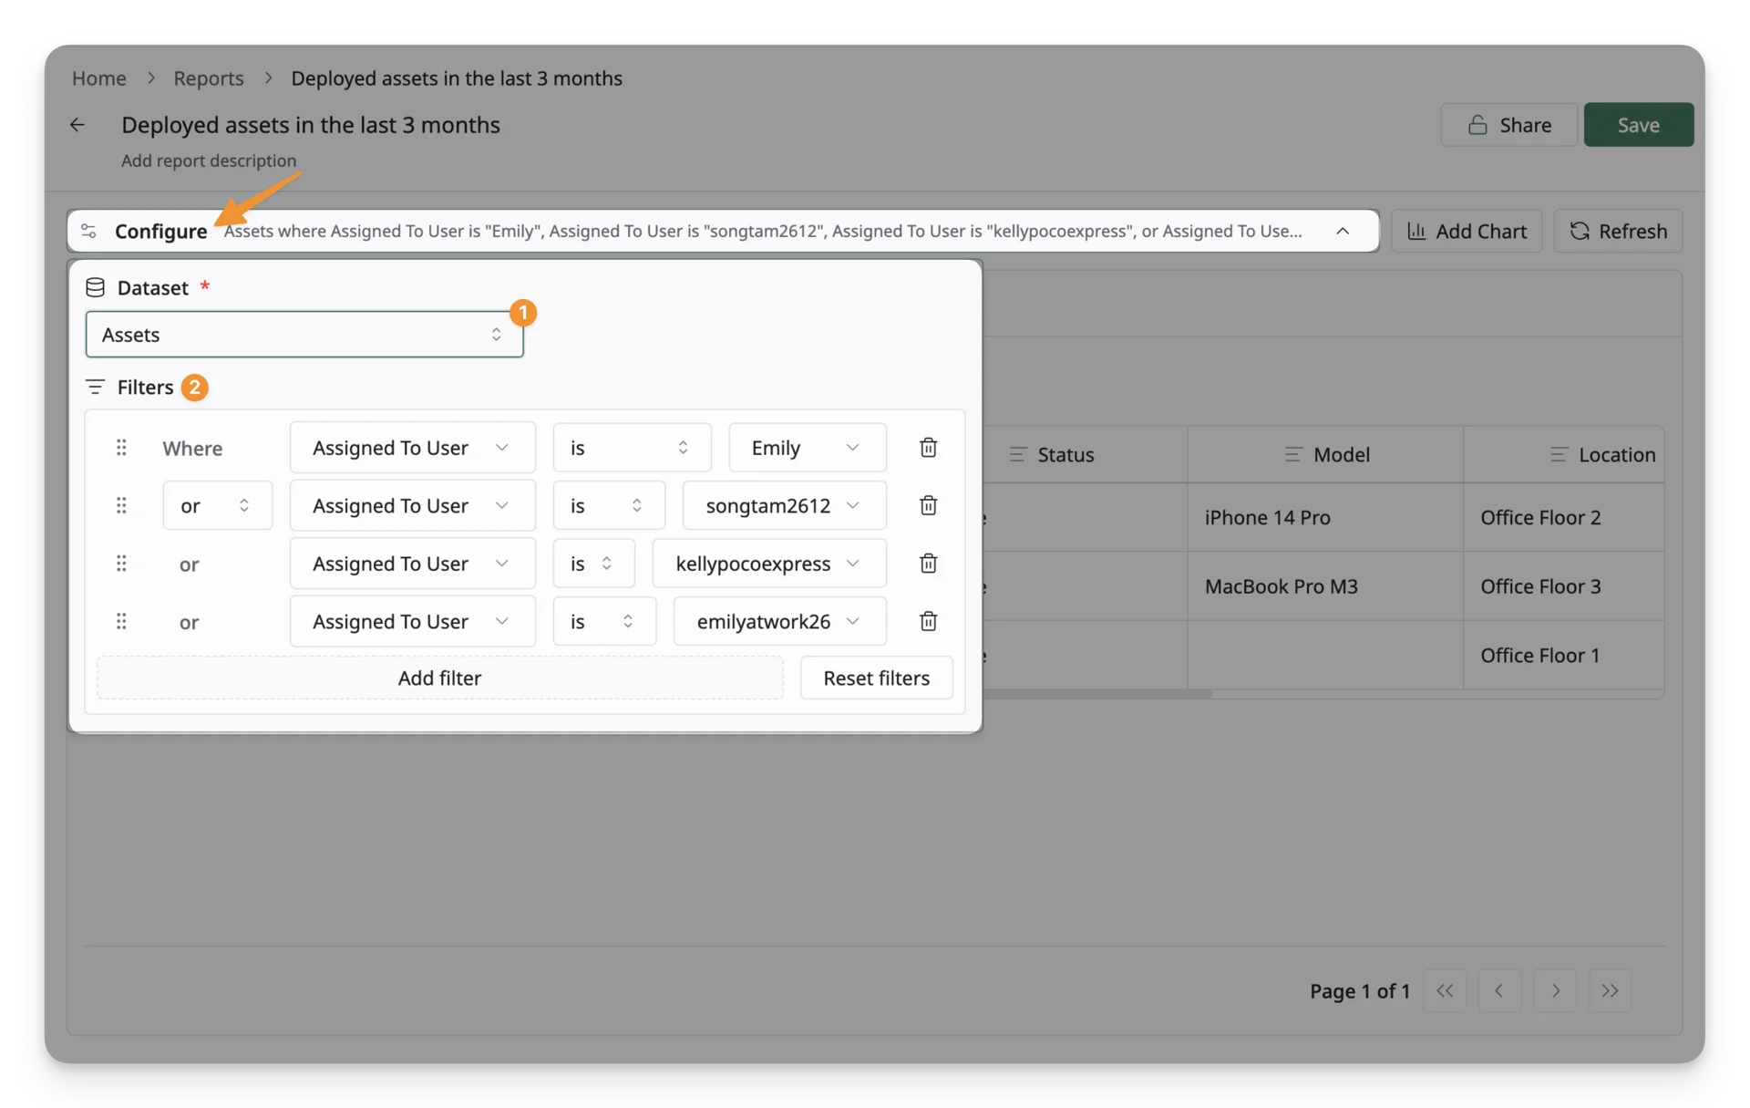Open the Location column menu icon
The width and height of the screenshot is (1750, 1108).
(1559, 454)
